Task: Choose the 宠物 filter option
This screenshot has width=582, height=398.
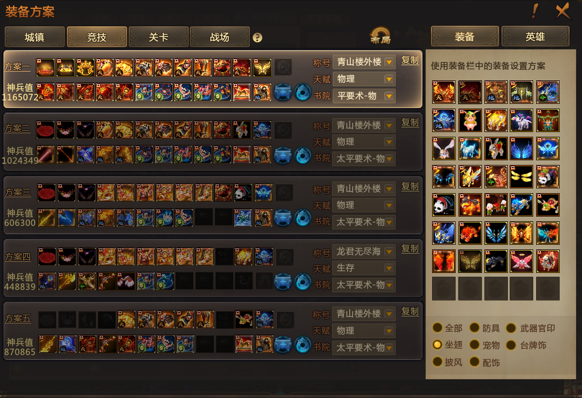Action: [485, 345]
